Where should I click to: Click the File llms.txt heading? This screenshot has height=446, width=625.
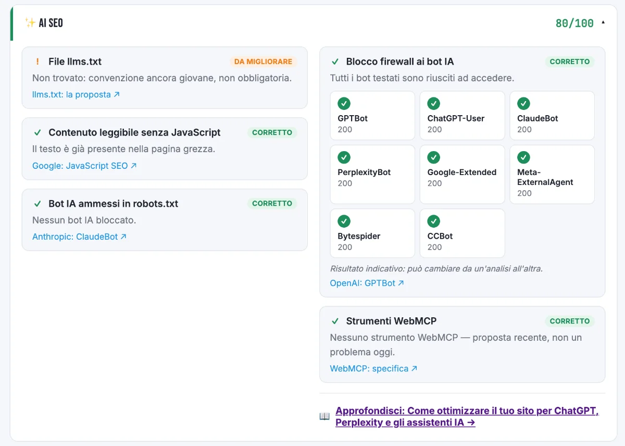pos(75,61)
